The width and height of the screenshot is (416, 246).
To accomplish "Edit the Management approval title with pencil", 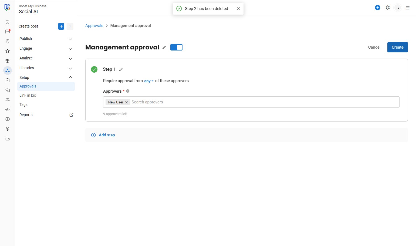I will point(164,47).
